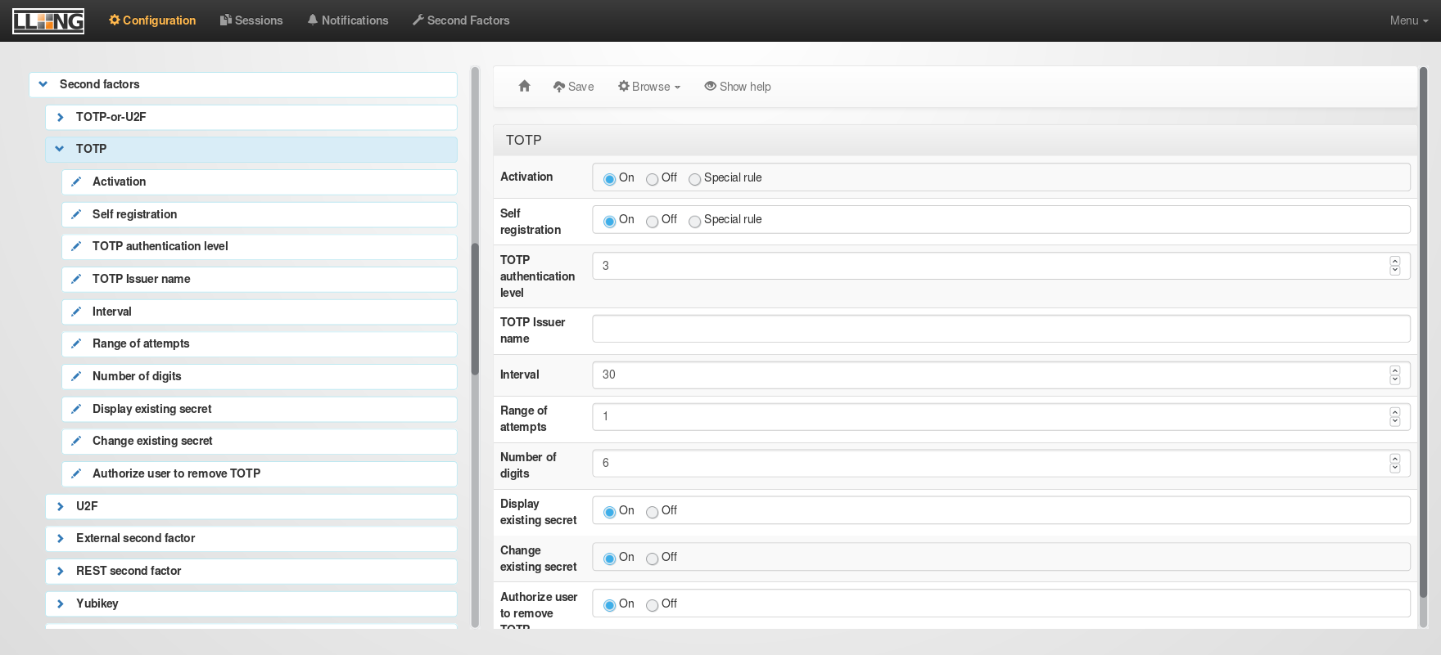The height and width of the screenshot is (655, 1441).
Task: Click pencil icon beside Authorize user to remove TOTP
Action: [x=76, y=473]
